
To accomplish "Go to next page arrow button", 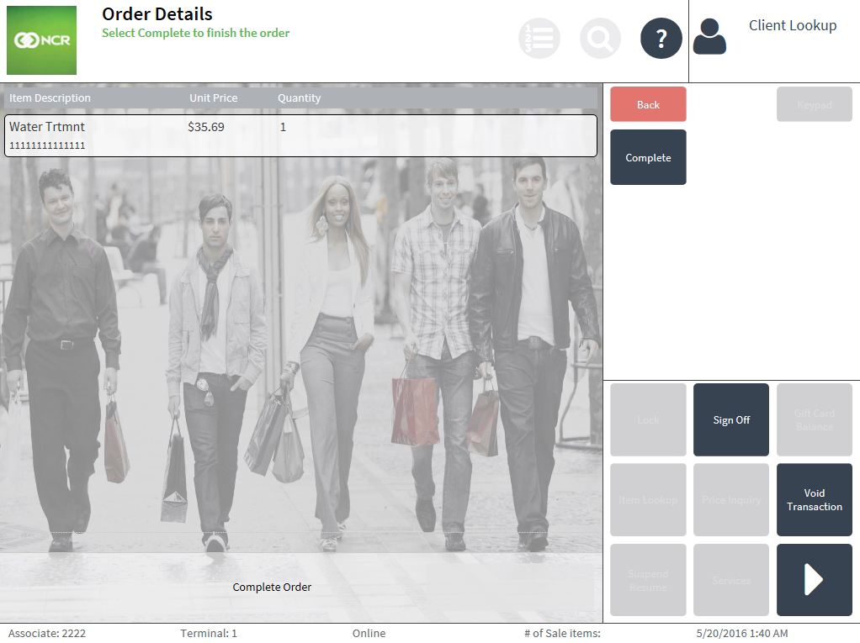I will pyautogui.click(x=814, y=580).
